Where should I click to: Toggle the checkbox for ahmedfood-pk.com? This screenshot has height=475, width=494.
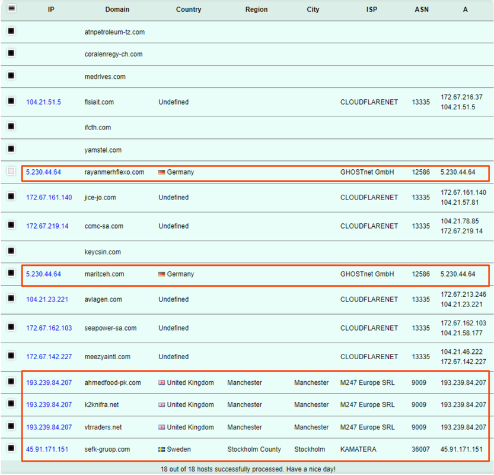point(11,381)
